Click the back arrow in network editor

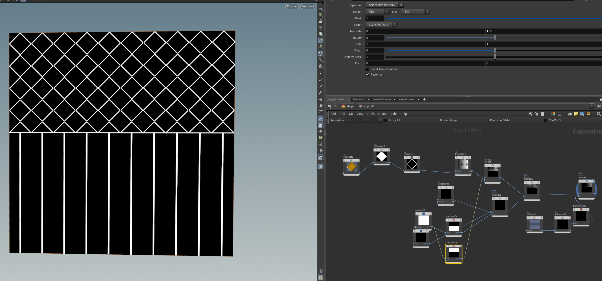[329, 106]
